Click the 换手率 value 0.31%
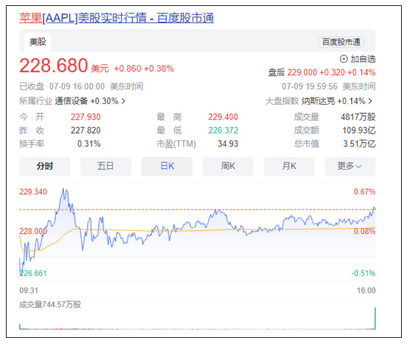Viewport: 407px width, 347px height. [89, 144]
